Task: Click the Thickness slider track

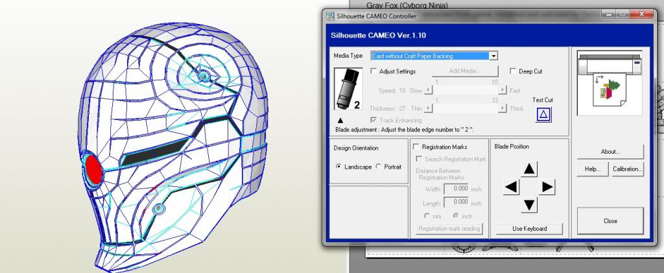Action: point(465,108)
